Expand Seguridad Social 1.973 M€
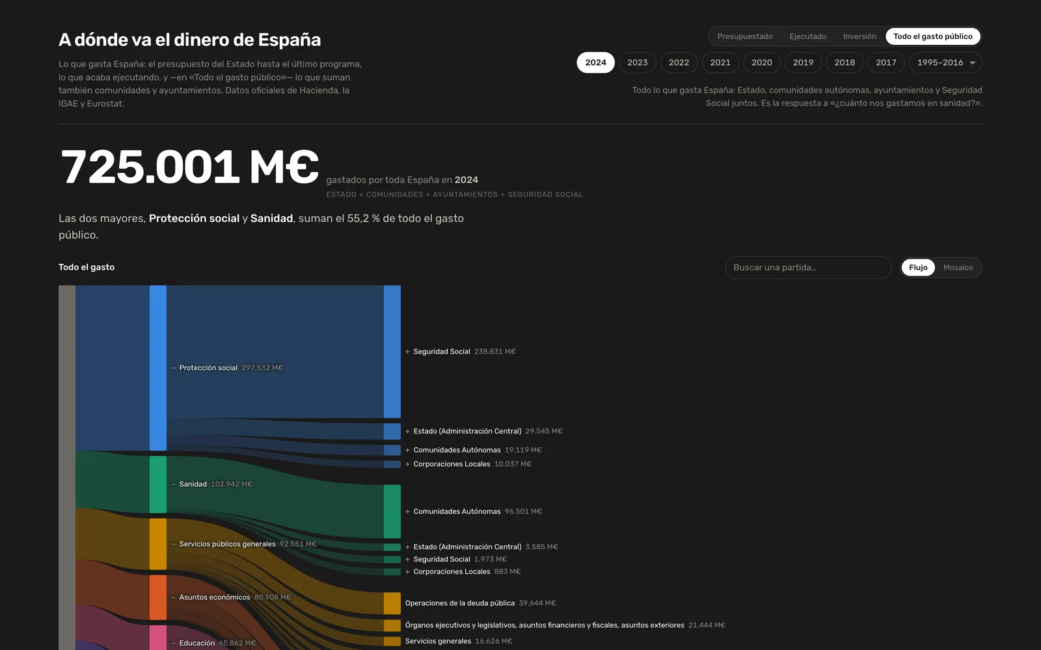Screen dimensions: 1041x650 [x=456, y=559]
